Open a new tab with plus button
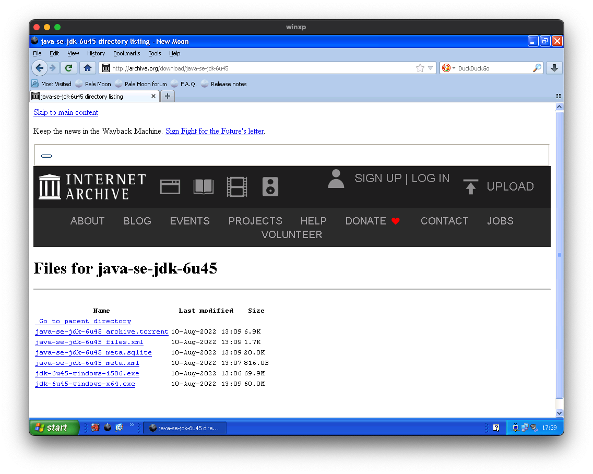The height and width of the screenshot is (474, 593). (168, 96)
